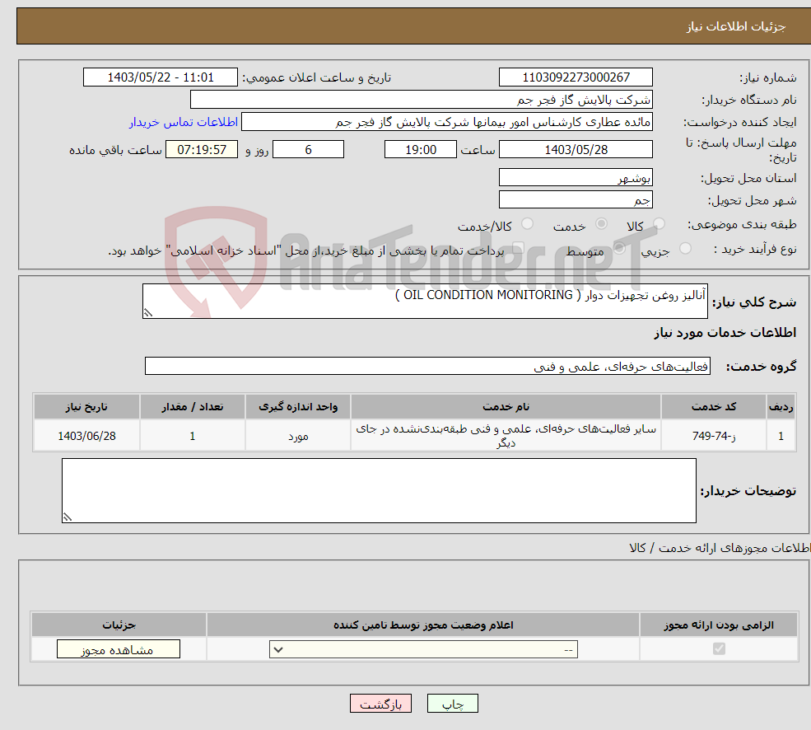Click the need date cell 1403/06/28
This screenshot has width=811, height=730.
(x=87, y=436)
